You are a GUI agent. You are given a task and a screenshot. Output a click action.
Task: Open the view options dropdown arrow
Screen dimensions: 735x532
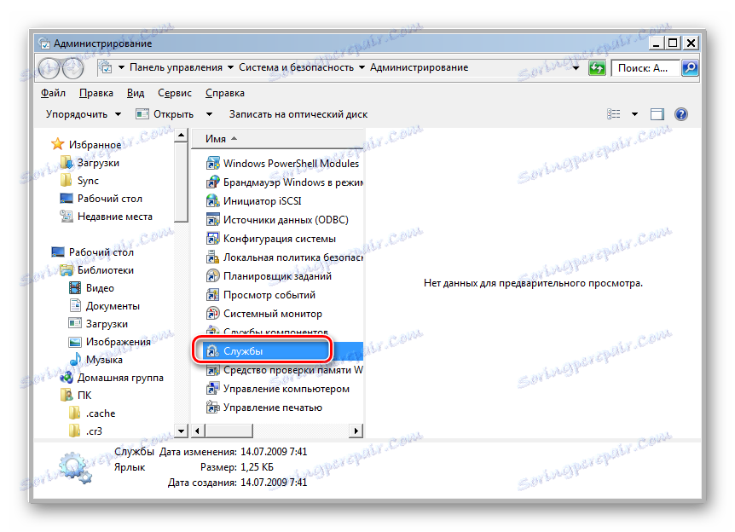634,114
